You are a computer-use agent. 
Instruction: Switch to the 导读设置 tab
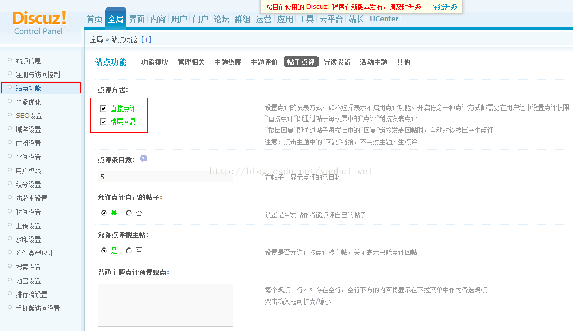click(337, 62)
